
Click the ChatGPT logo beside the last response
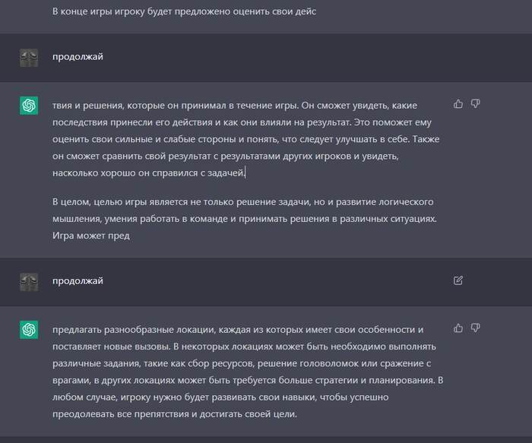pos(29,330)
